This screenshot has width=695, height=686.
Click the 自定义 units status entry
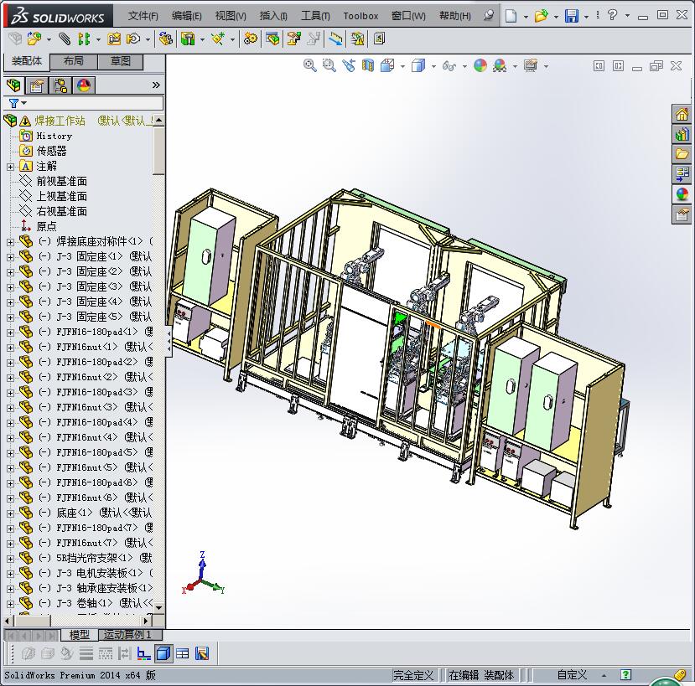point(572,675)
